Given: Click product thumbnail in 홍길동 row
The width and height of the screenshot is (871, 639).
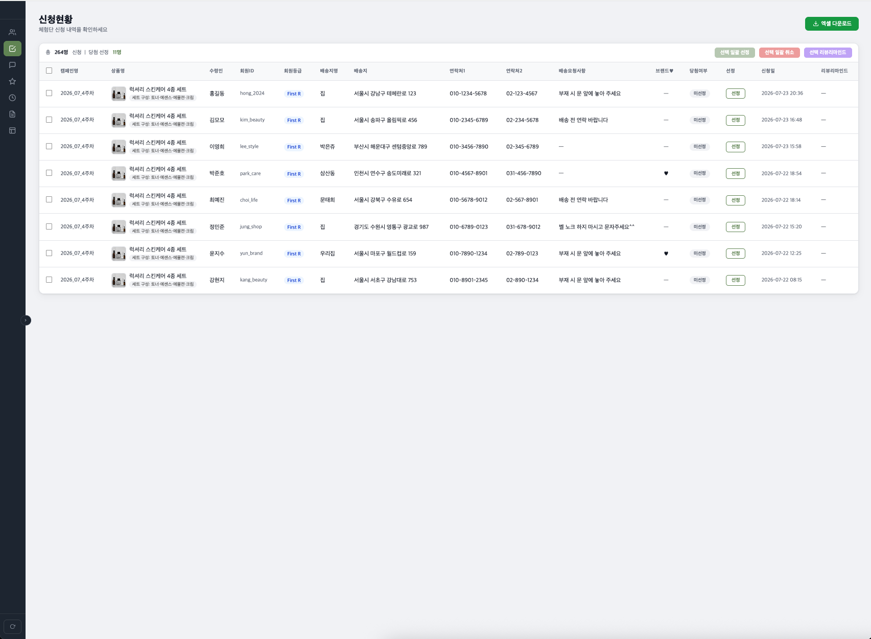Looking at the screenshot, I should click(x=119, y=94).
